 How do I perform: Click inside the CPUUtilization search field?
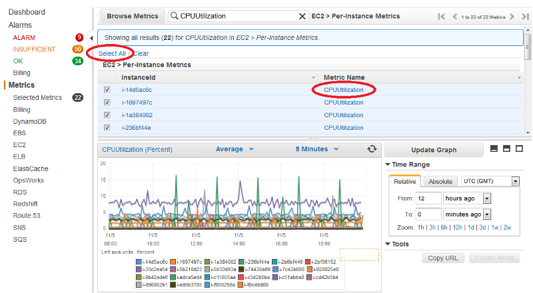238,16
